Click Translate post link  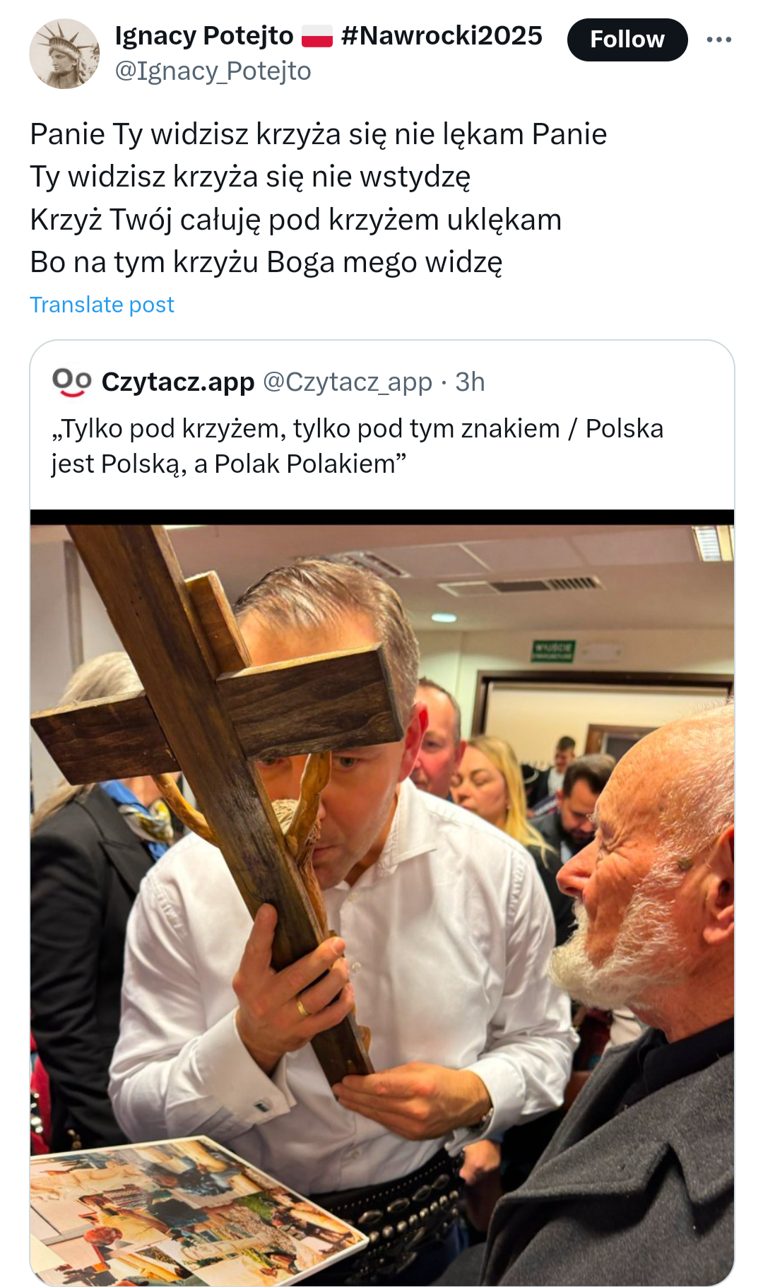tap(102, 305)
